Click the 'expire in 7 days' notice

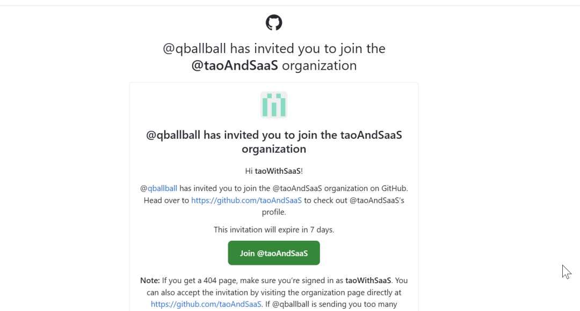(274, 229)
